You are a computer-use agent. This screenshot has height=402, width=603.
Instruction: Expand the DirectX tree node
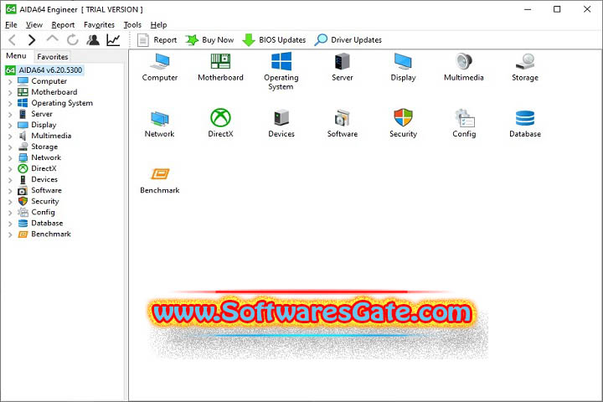(10, 169)
